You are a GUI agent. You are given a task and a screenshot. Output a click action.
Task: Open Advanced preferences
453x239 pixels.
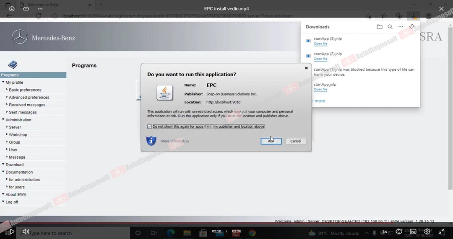tap(29, 98)
